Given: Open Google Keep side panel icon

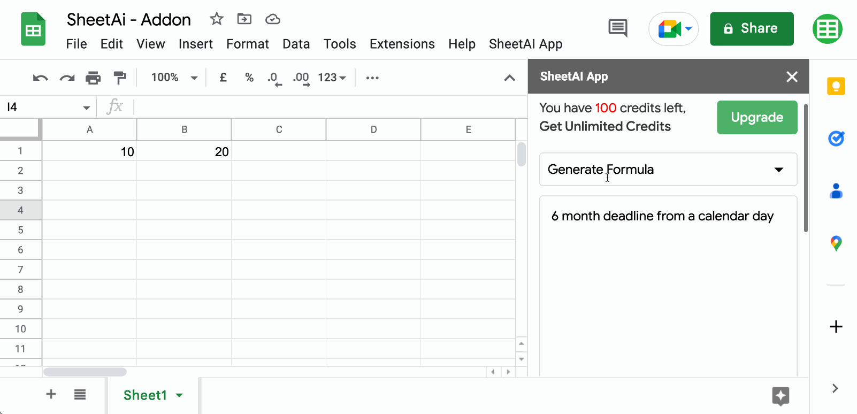Looking at the screenshot, I should 836,86.
